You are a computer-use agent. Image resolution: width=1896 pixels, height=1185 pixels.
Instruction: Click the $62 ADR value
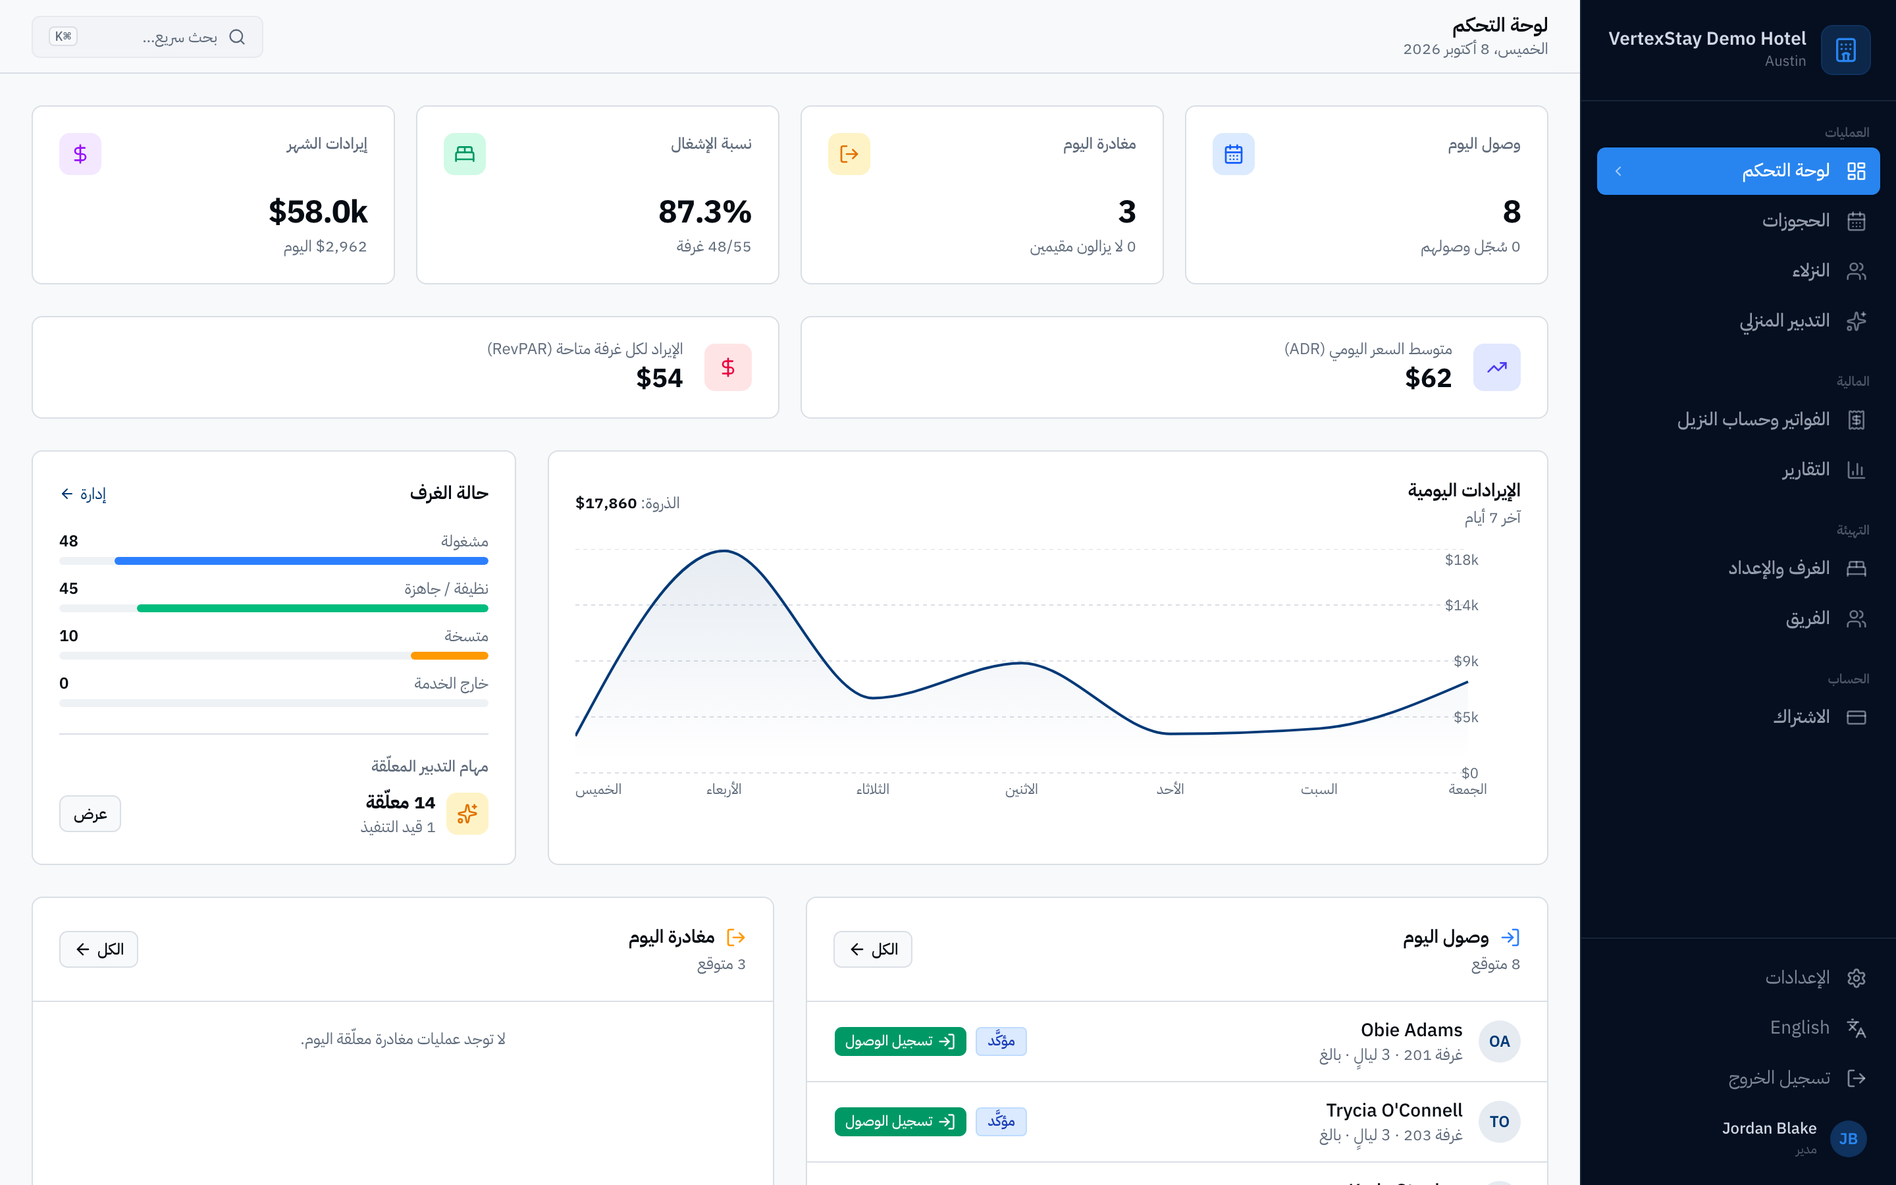point(1427,379)
